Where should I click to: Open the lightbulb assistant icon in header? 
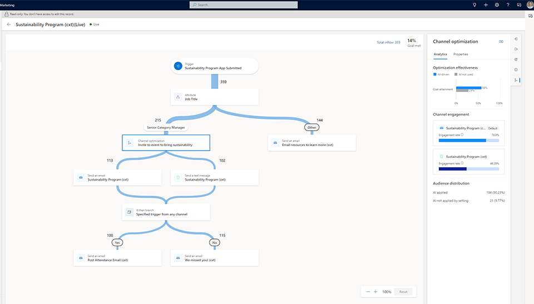[474, 4]
